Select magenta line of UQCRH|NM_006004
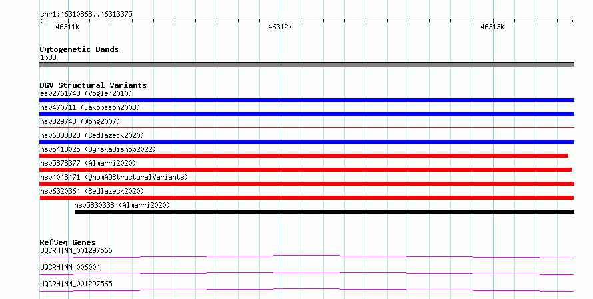Screen dimensions: 593x299 pyautogui.click(x=306, y=274)
